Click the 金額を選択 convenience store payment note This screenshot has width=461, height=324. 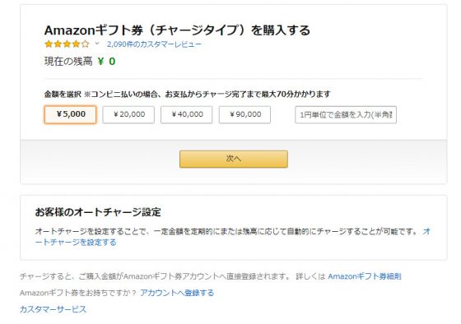[188, 95]
